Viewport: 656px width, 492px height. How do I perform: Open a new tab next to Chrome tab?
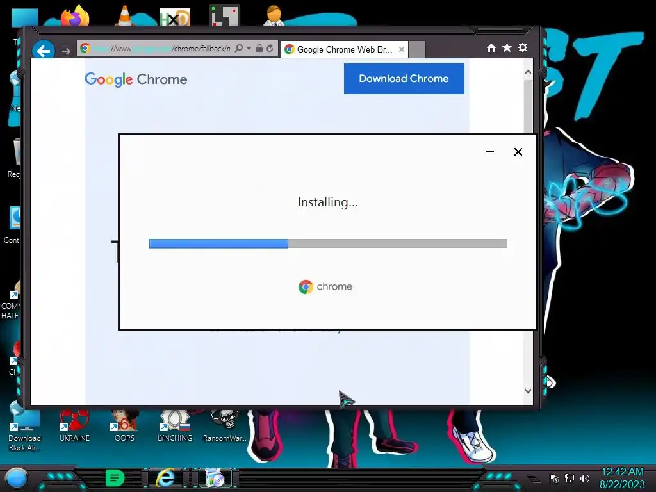click(x=416, y=49)
